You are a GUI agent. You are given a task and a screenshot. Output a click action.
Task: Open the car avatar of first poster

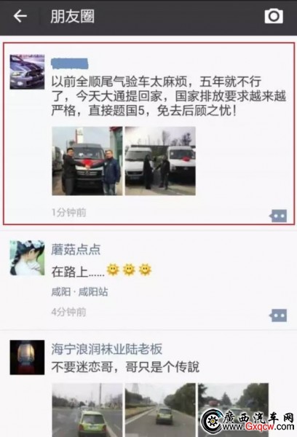click(27, 72)
